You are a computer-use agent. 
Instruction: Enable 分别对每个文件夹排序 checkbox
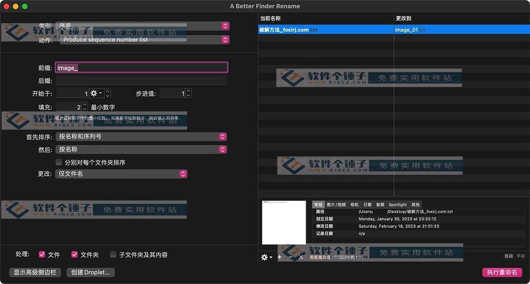coord(59,162)
